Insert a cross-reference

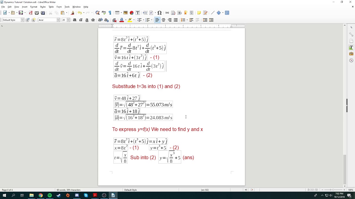click(192, 13)
